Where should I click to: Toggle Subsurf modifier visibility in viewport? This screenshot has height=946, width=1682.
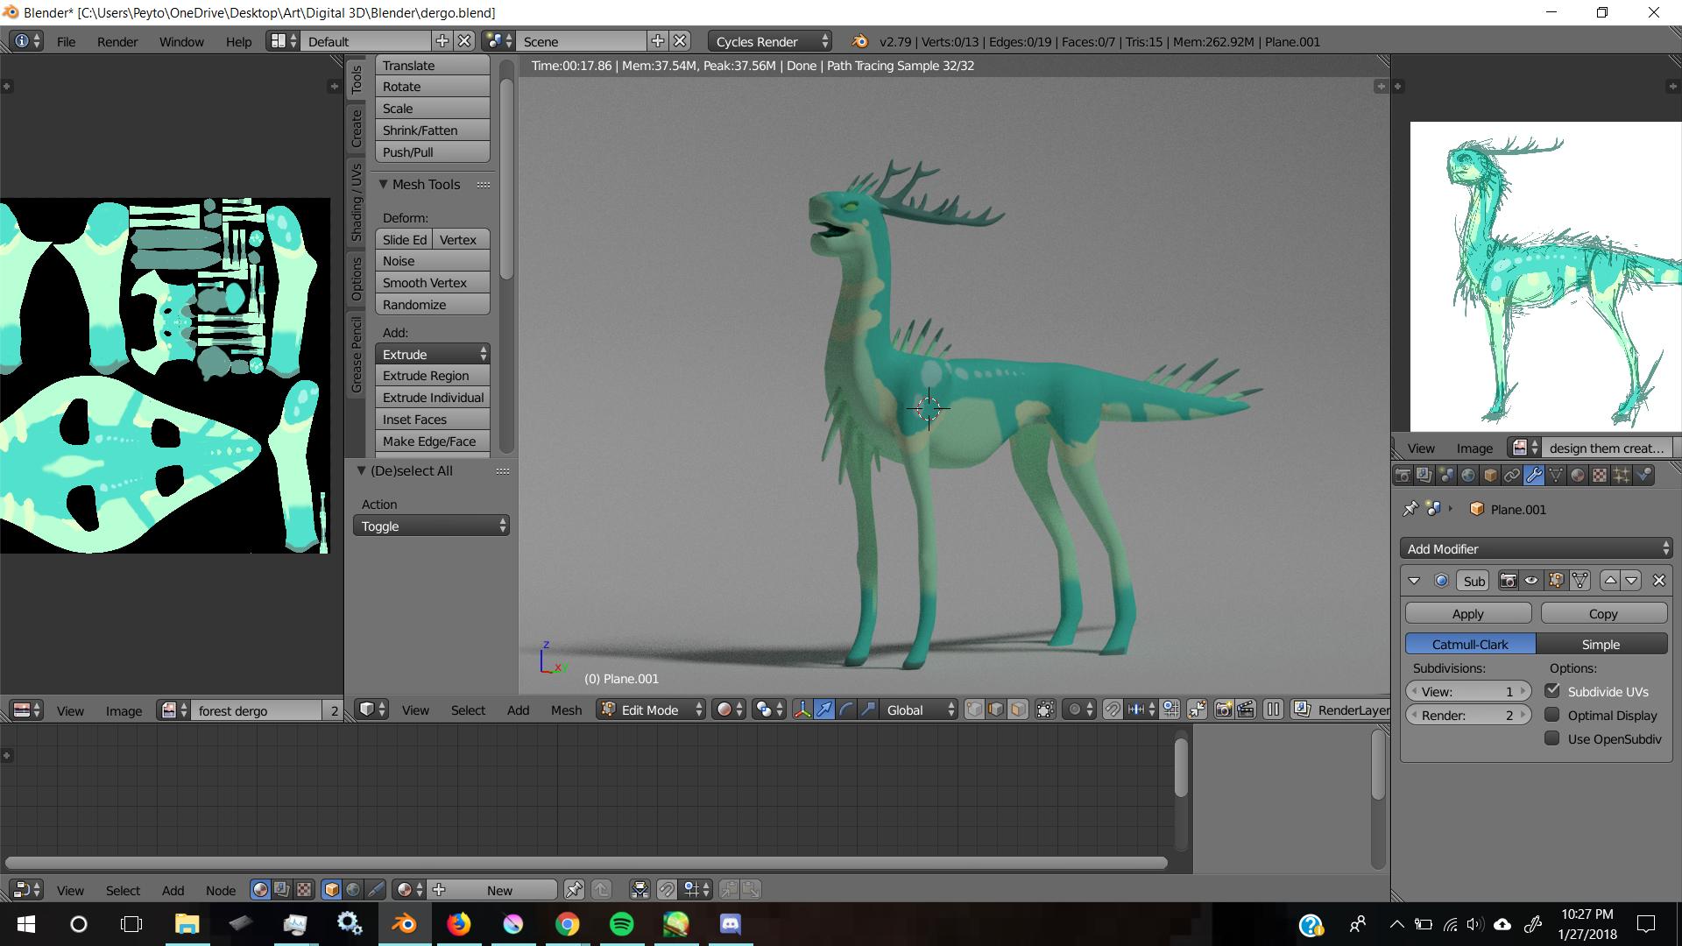pos(1531,580)
